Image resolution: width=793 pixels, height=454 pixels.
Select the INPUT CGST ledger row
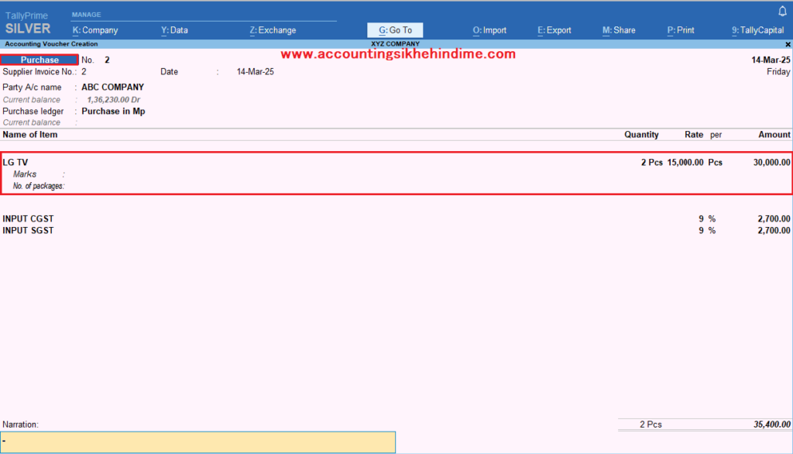pyautogui.click(x=396, y=218)
